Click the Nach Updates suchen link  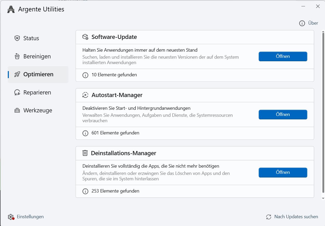(296, 217)
